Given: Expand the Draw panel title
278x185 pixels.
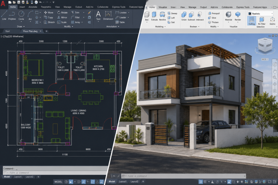Looking at the screenshot, I should coord(21,27).
